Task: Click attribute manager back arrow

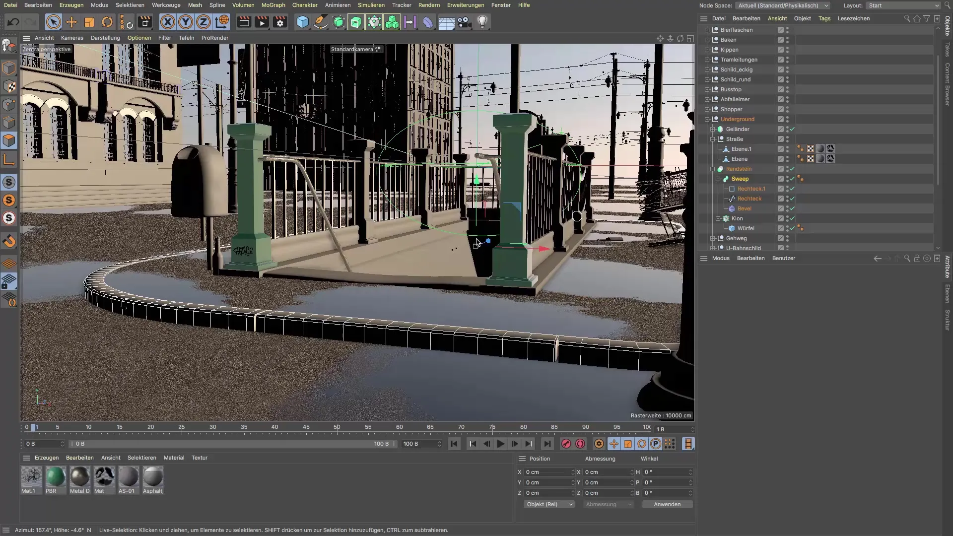Action: [878, 258]
